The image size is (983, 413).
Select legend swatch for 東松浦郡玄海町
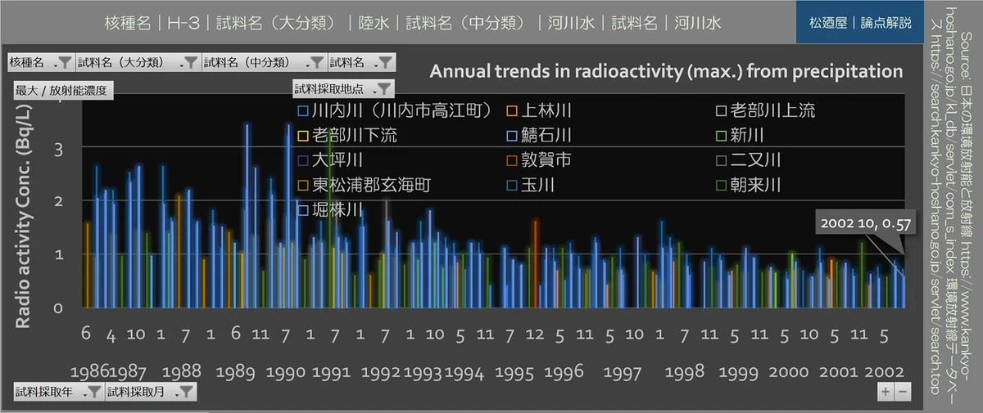pos(303,185)
